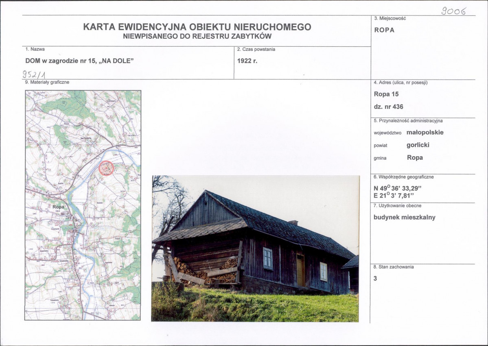Select the text 'budynek mieszkalny'
Viewport: 488px width, 346px height.
[405, 217]
